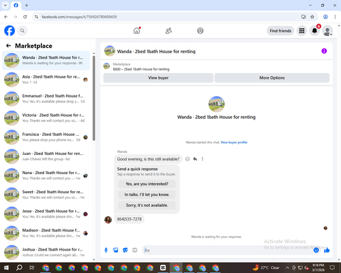Send quick reply 'In talks. I'll let you know.'
The height and width of the screenshot is (273, 341).
point(147,195)
